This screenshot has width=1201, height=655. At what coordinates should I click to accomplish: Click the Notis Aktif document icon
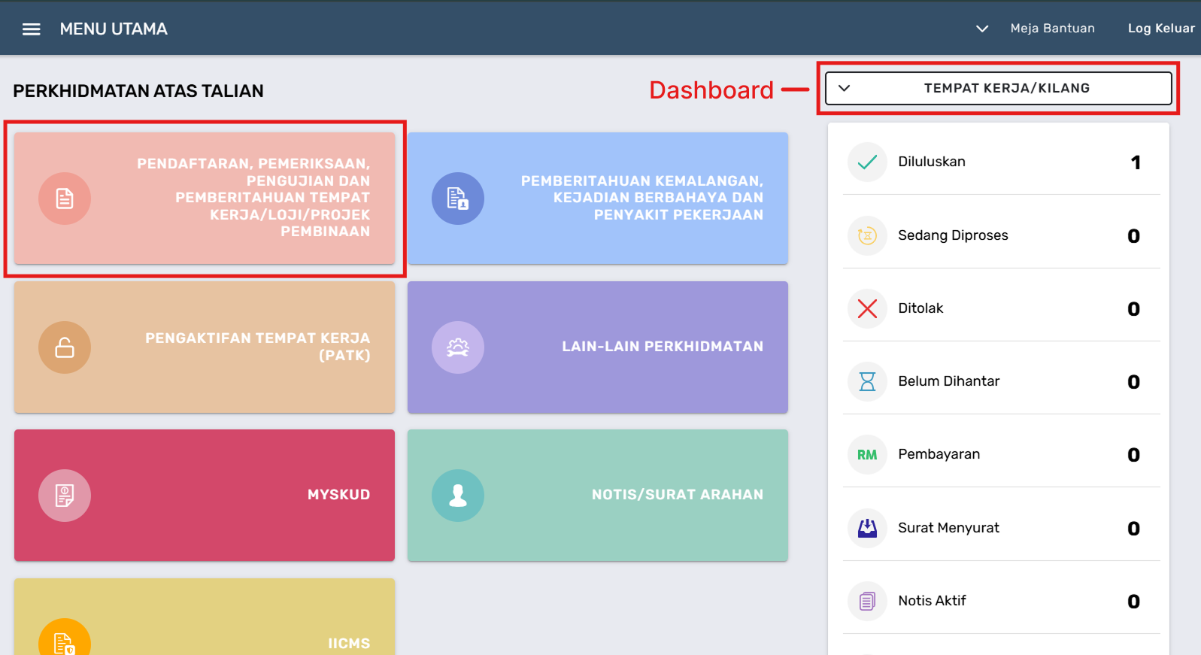(867, 601)
